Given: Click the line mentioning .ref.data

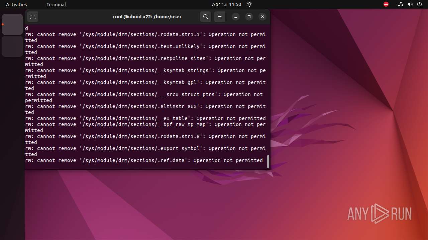Looking at the screenshot, I should click(x=144, y=160).
